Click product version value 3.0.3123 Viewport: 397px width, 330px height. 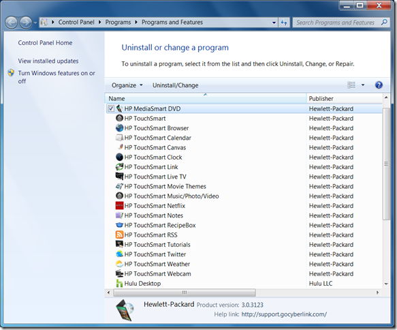point(252,305)
